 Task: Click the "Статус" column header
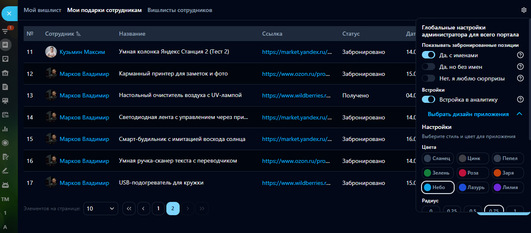click(x=351, y=34)
